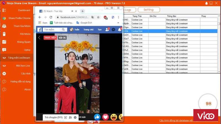221x124 pixels.
Task: Click the Dashboard list icon
Action: pos(4,10)
